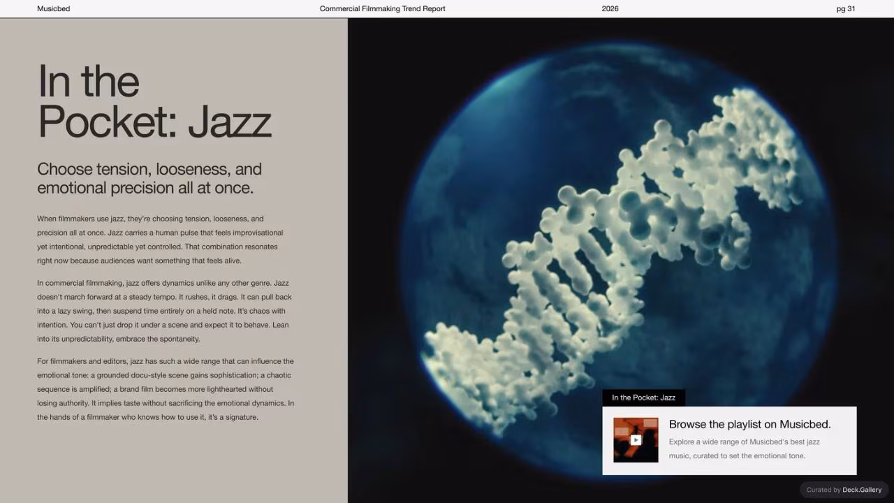This screenshot has width=894, height=503.
Task: Click the '2026' header text
Action: (610, 8)
